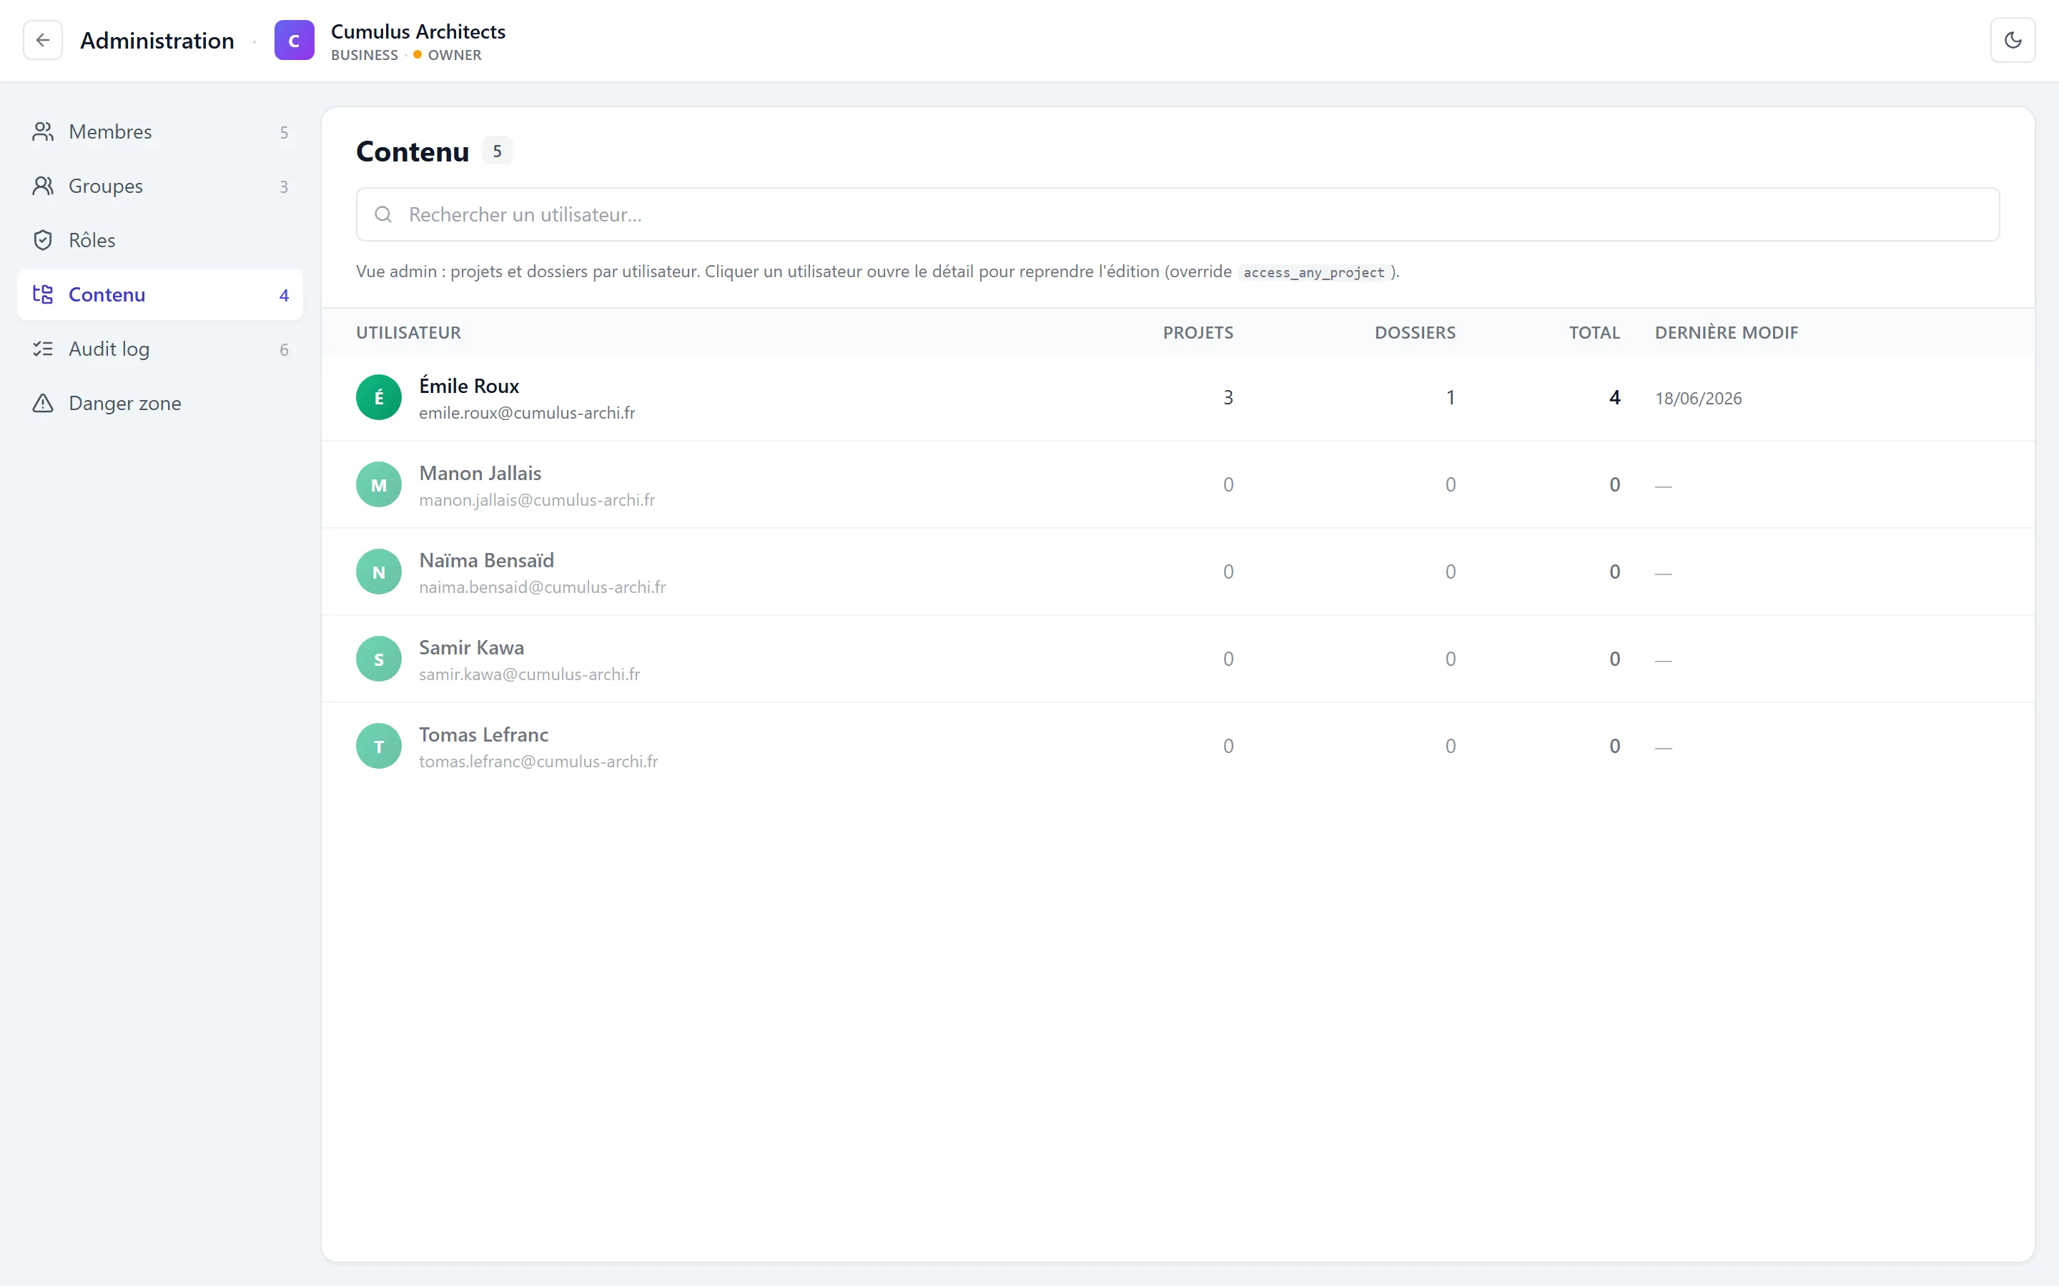Click the Rôles shield icon
Screen dimensions: 2059x1286
coord(43,241)
